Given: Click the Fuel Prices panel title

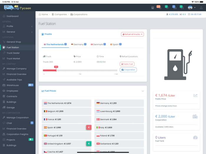Looking at the screenshot, I should point(49,91).
